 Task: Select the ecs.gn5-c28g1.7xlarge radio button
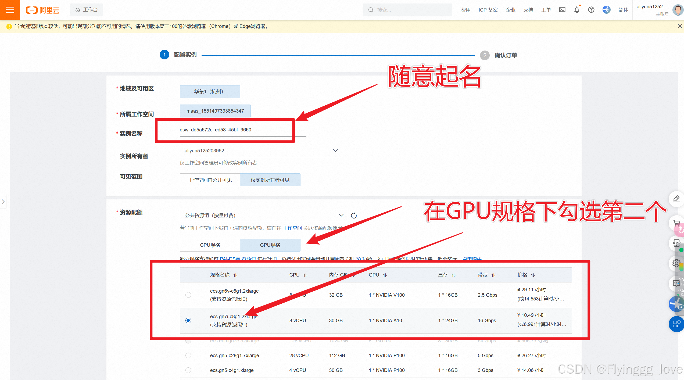click(x=188, y=355)
